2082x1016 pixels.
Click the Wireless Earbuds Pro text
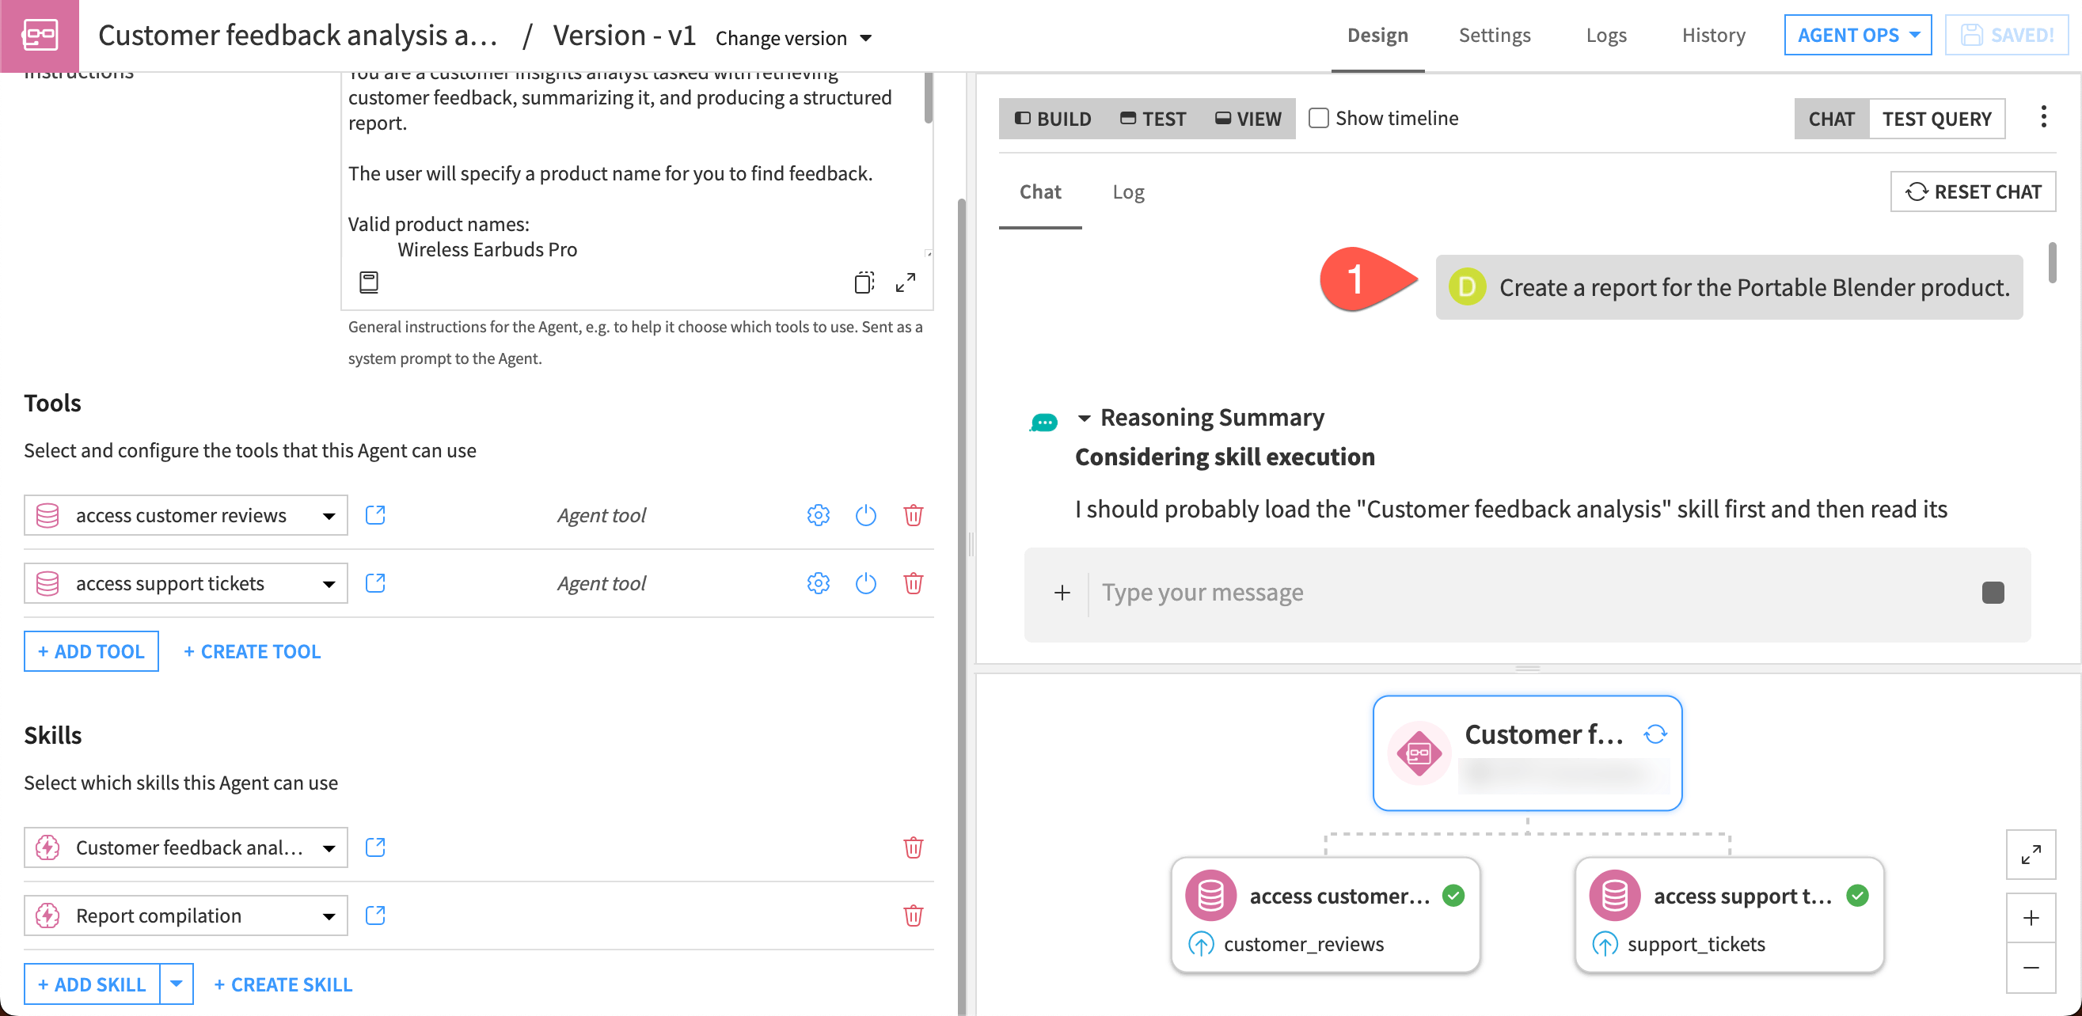pyautogui.click(x=487, y=248)
